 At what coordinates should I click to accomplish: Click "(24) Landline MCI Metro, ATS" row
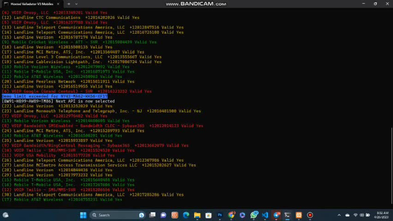[x=73, y=131]
